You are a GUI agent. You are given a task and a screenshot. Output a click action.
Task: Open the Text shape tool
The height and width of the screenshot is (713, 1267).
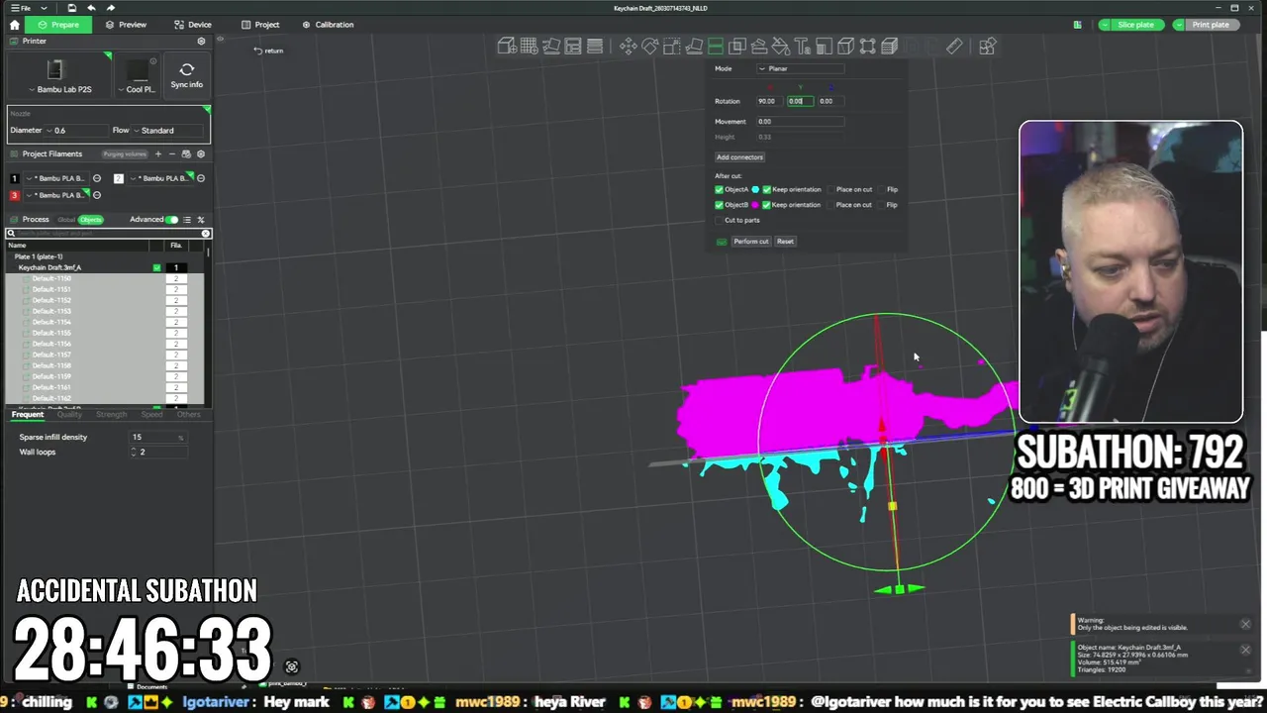click(803, 47)
